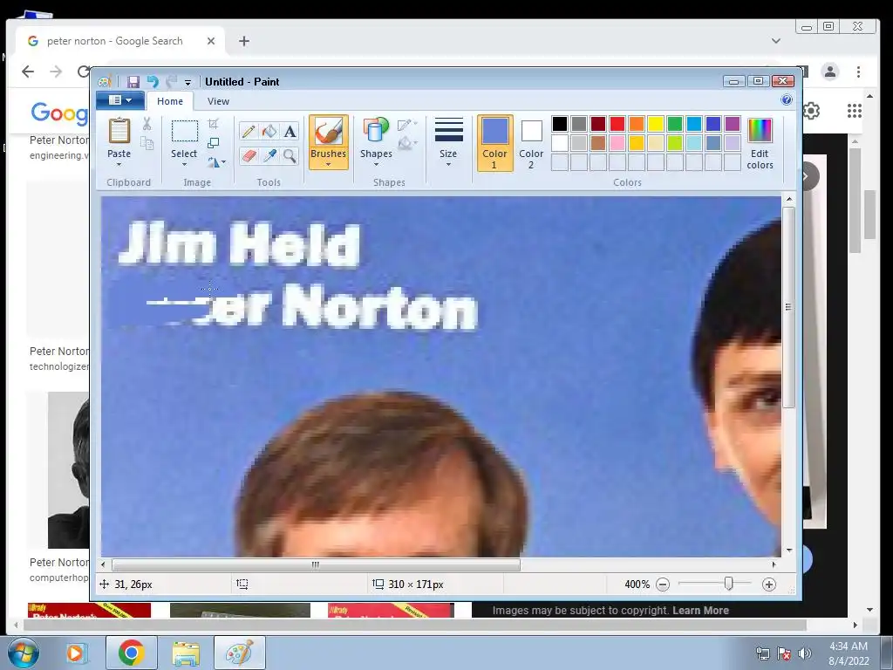This screenshot has width=893, height=670.
Task: Open the Shape fill dropdown
Action: coord(407,144)
